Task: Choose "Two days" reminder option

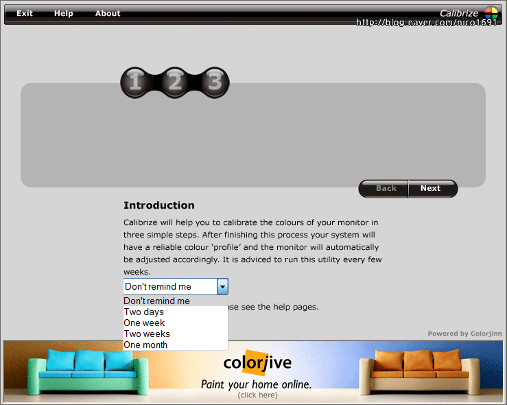Action: tap(144, 312)
